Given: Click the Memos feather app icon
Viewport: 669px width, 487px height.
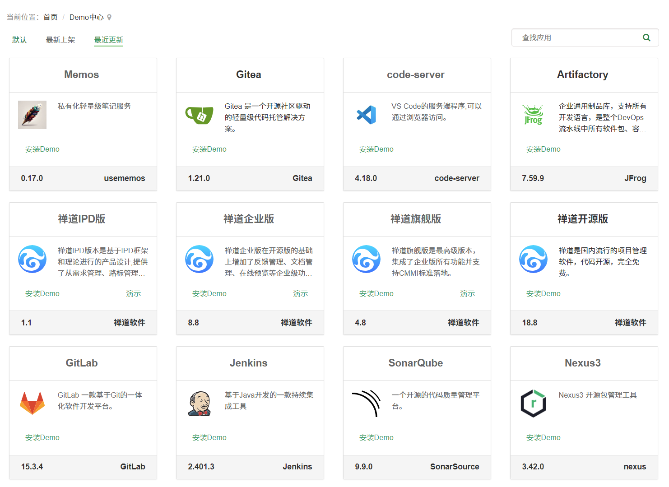Looking at the screenshot, I should pyautogui.click(x=32, y=115).
